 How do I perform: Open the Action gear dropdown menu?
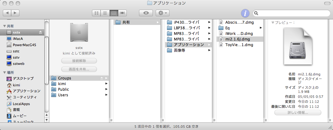click(163, 13)
